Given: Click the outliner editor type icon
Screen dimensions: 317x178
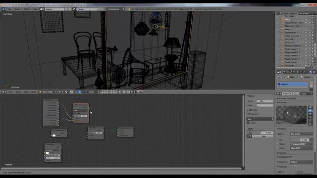Looking at the screenshot, I should (x=279, y=13).
